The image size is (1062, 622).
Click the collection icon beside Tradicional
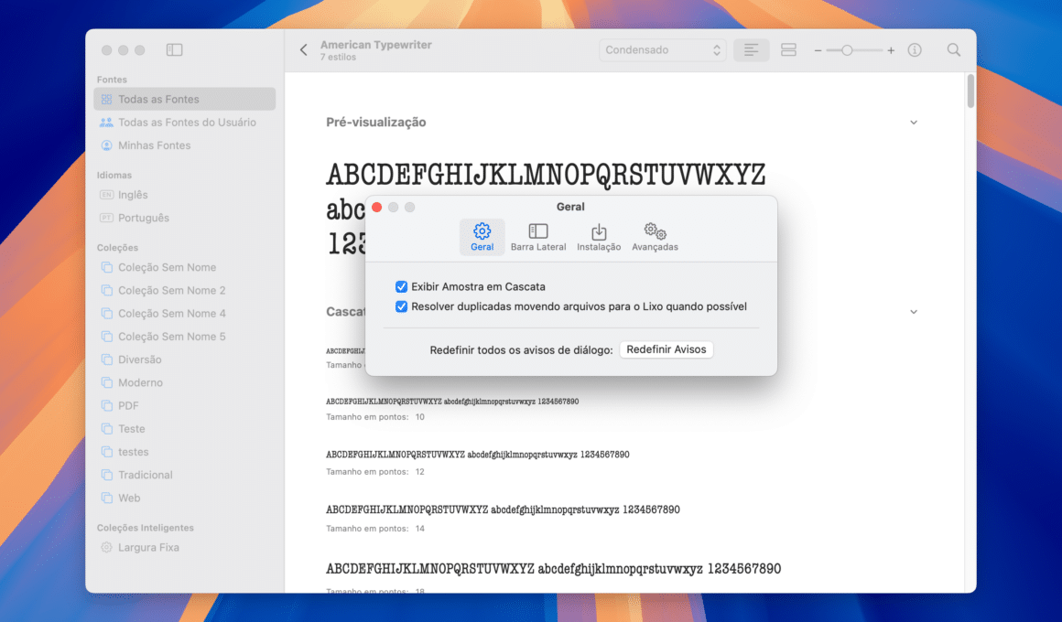(106, 475)
